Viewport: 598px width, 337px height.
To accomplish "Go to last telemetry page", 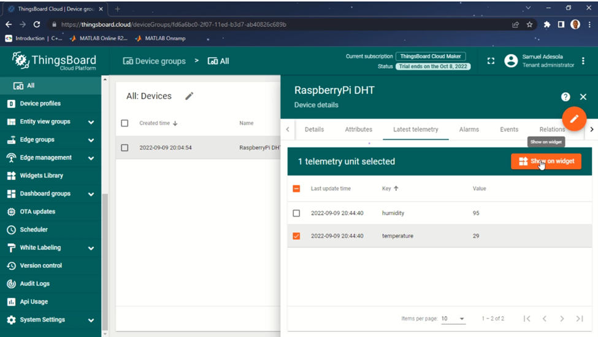I will click(580, 319).
